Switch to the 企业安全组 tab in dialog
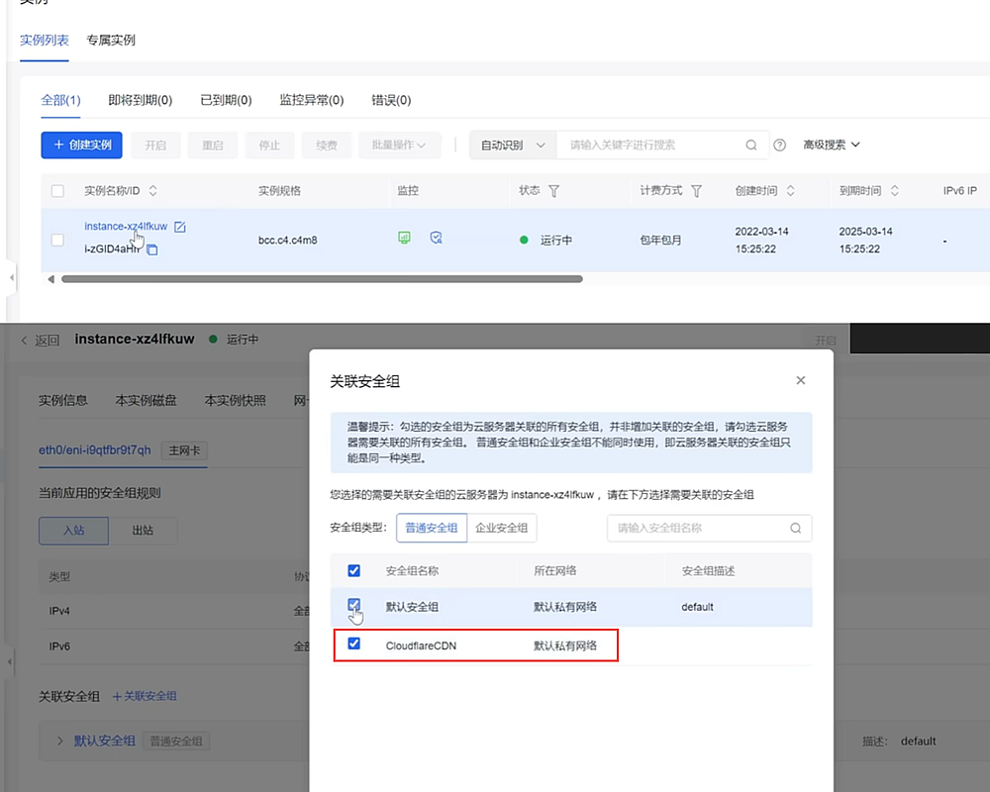Viewport: 990px width, 792px height. [502, 528]
